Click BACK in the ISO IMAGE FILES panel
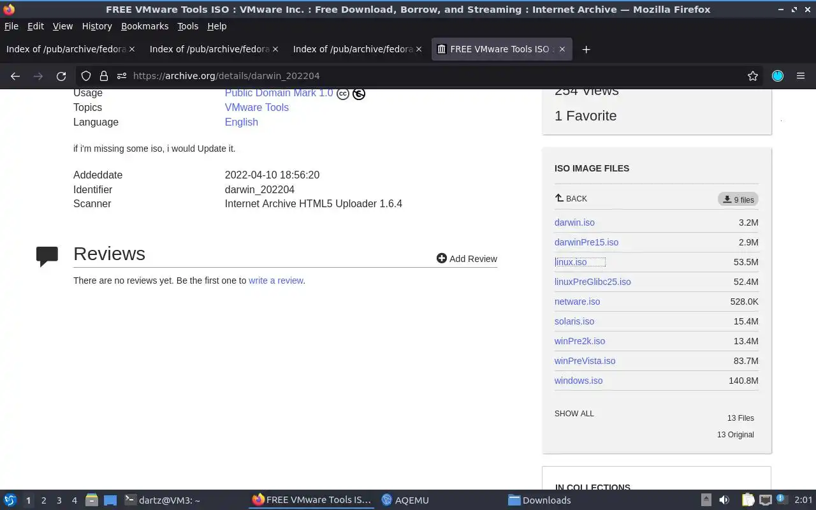Viewport: 816px width, 510px height. (x=571, y=199)
